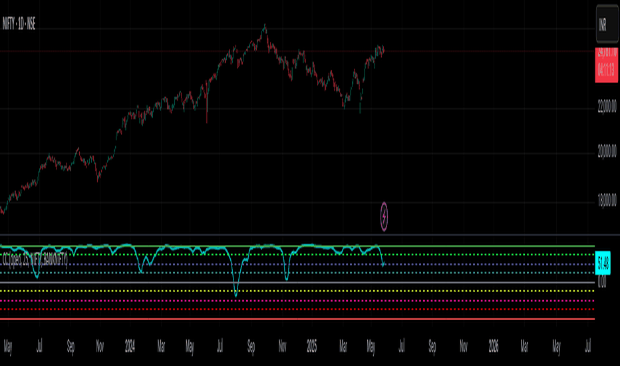Image resolution: width=620 pixels, height=366 pixels.
Task: Click the 20,000.00 price scale label
Action: (x=607, y=151)
